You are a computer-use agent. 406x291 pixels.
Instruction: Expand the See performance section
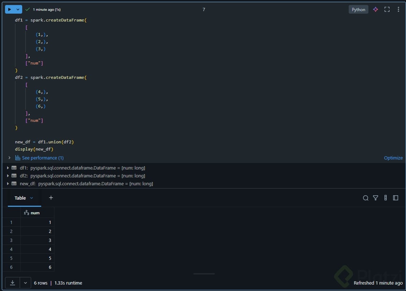[9, 158]
